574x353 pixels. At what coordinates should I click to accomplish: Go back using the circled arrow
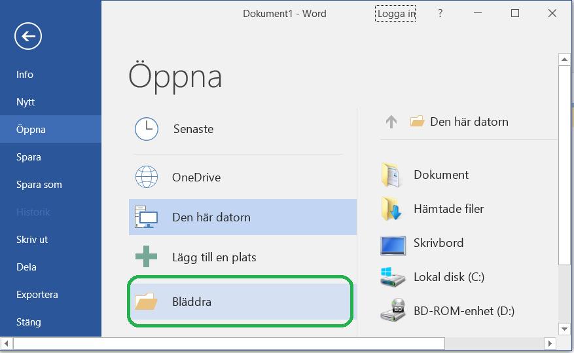28,36
